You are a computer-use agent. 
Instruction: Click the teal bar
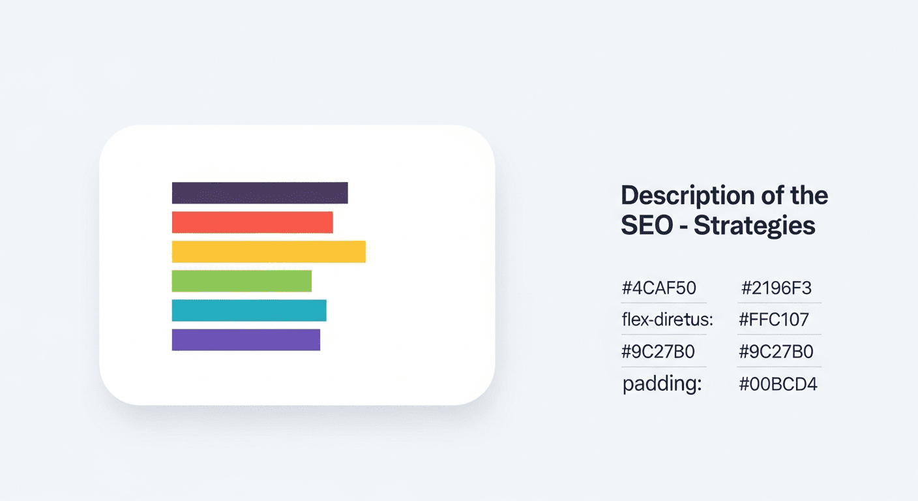248,311
